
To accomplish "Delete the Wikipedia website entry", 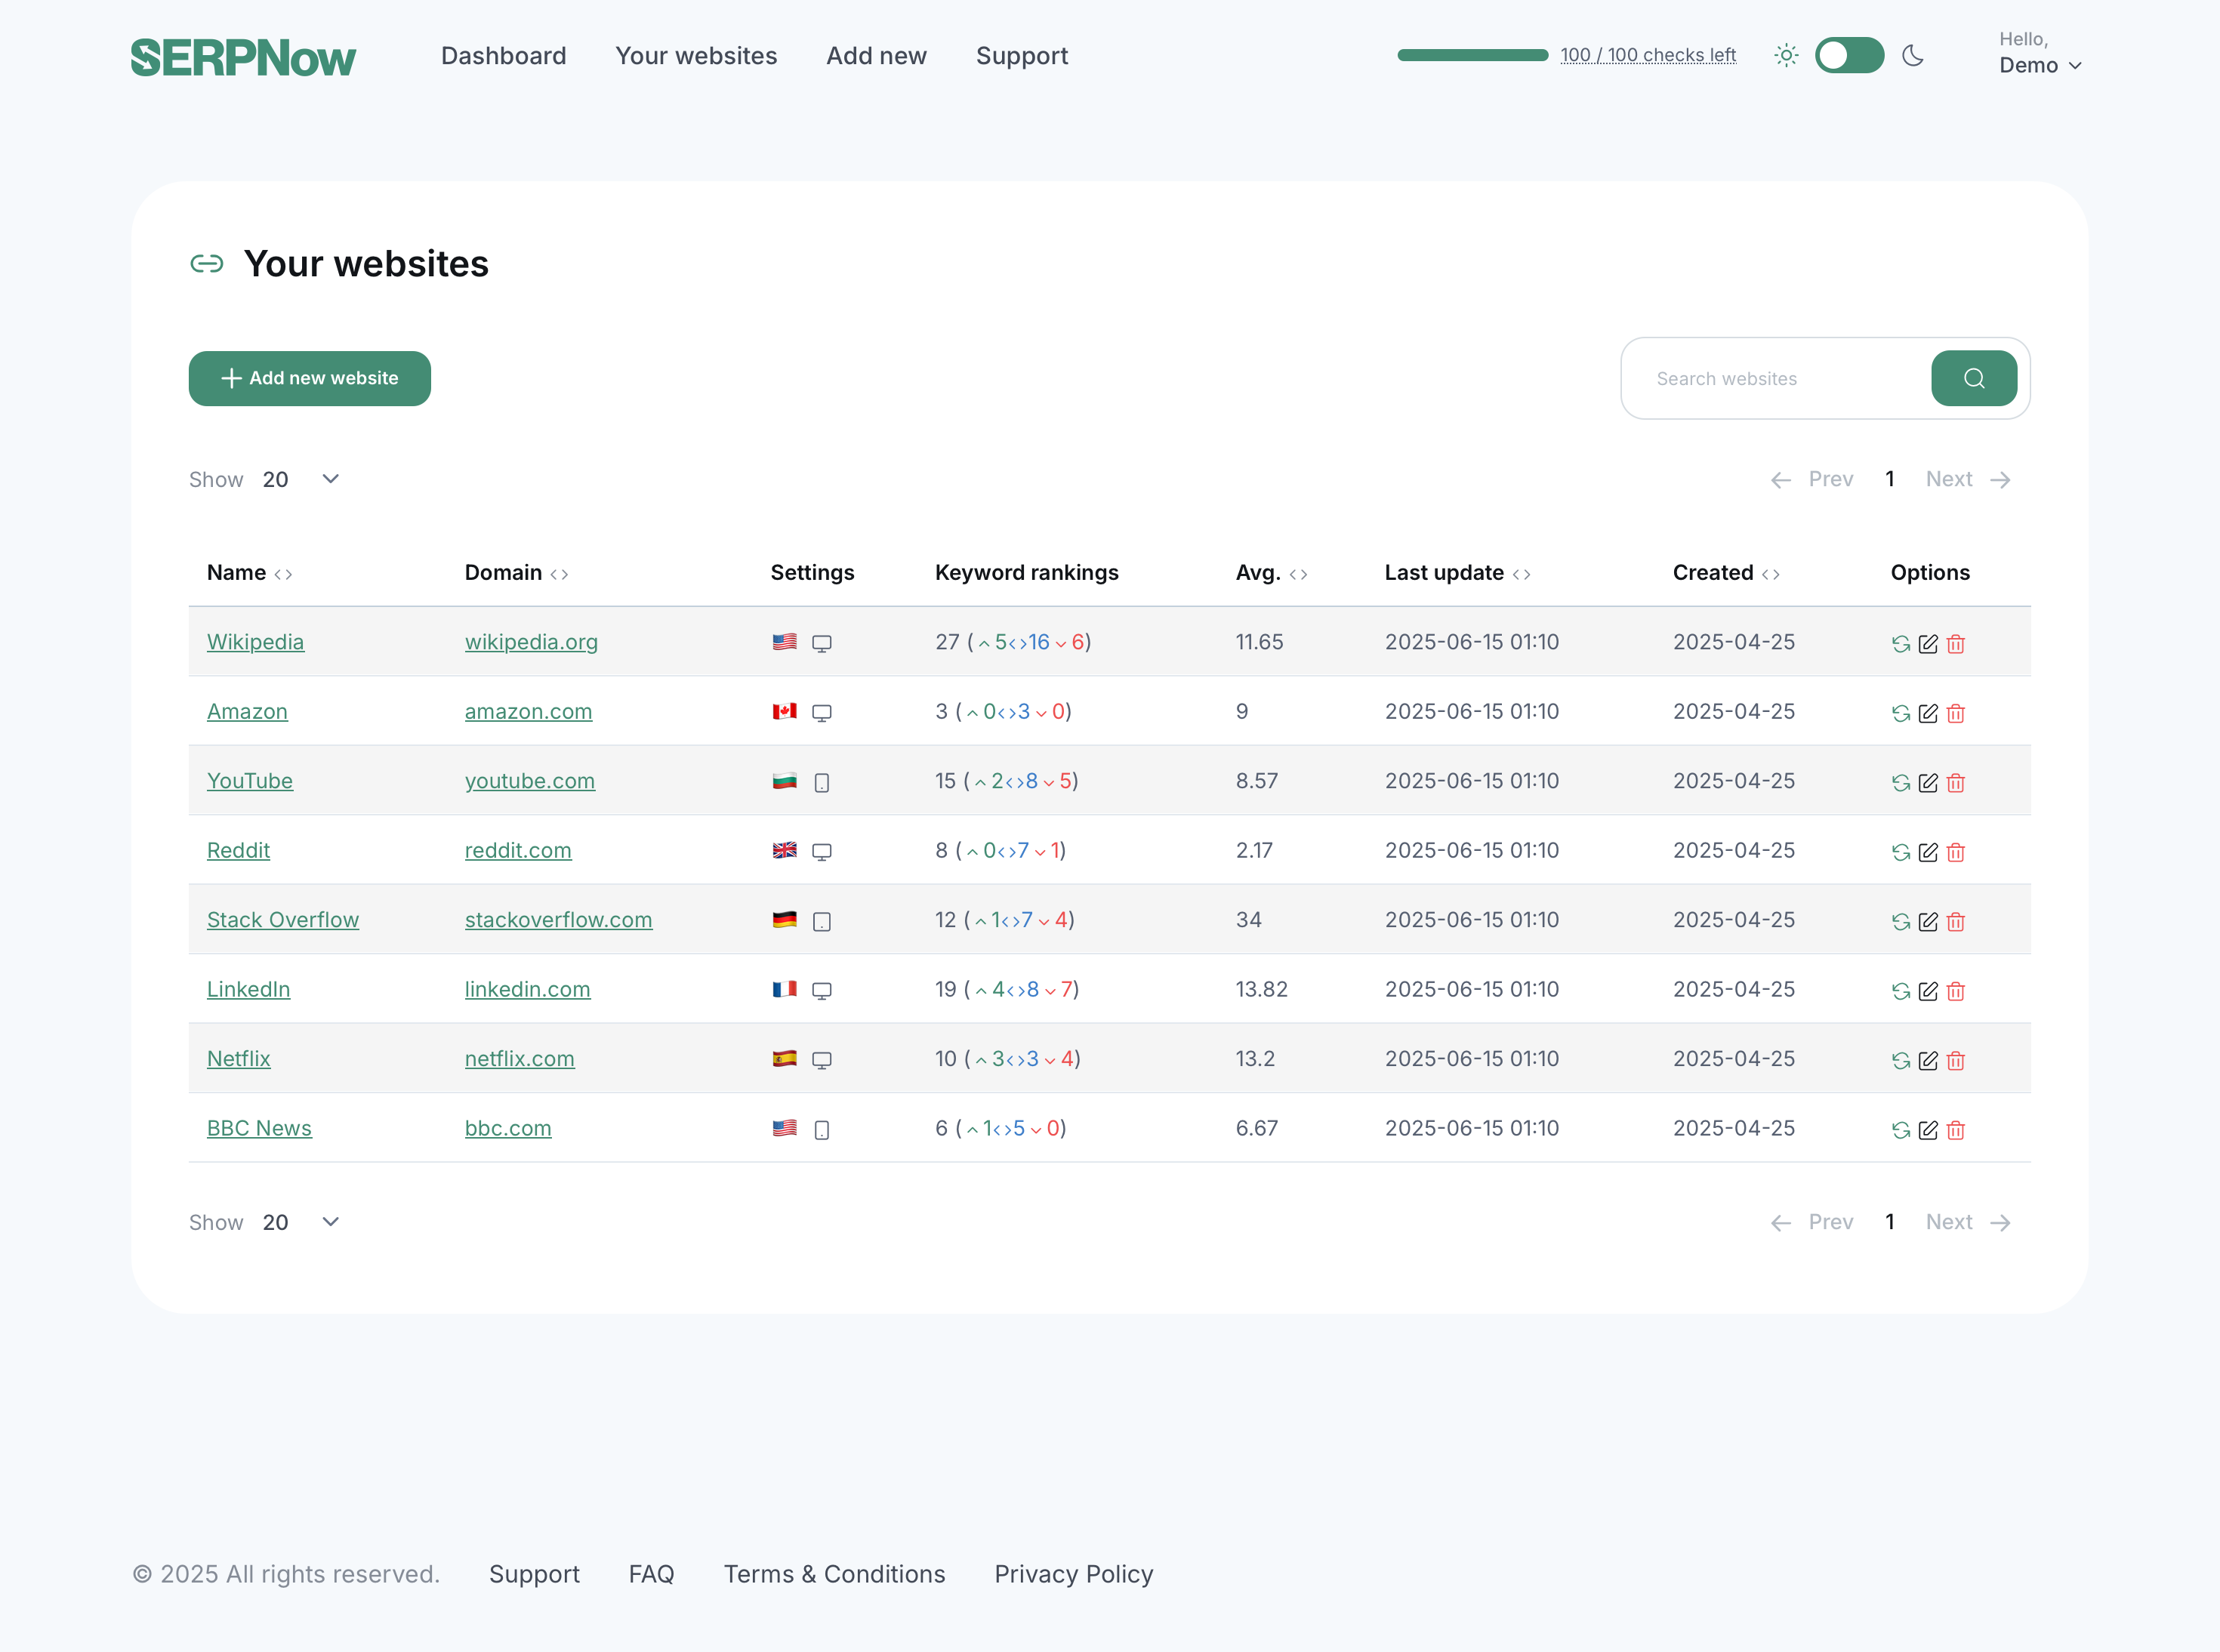I will tap(1956, 644).
